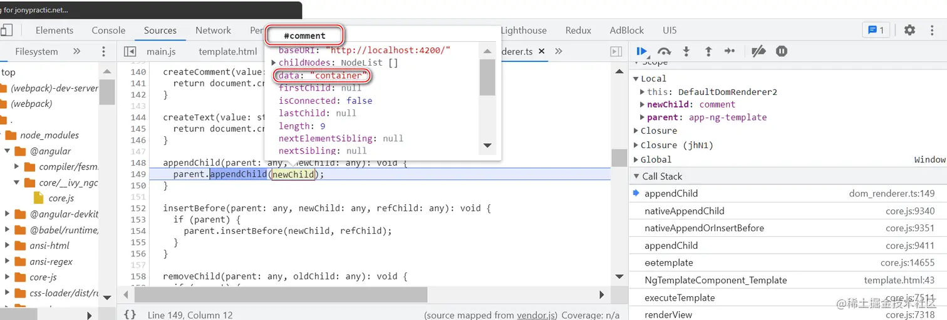Image resolution: width=947 pixels, height=320 pixels.
Task: Collapse the @angular folder
Action: point(8,151)
